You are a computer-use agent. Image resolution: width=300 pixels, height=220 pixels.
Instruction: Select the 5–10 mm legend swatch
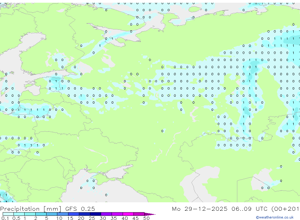pos(52,214)
